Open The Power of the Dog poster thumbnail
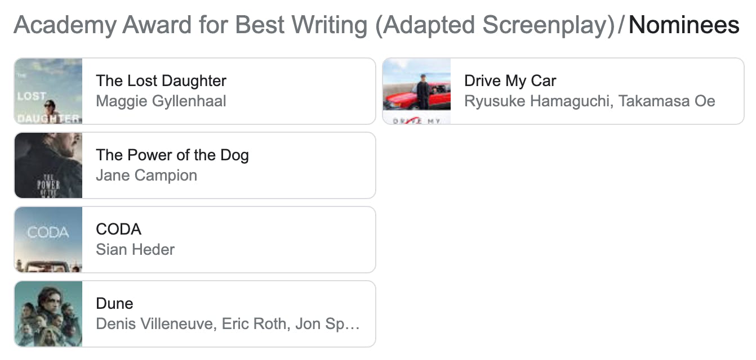The height and width of the screenshot is (360, 756). (48, 165)
